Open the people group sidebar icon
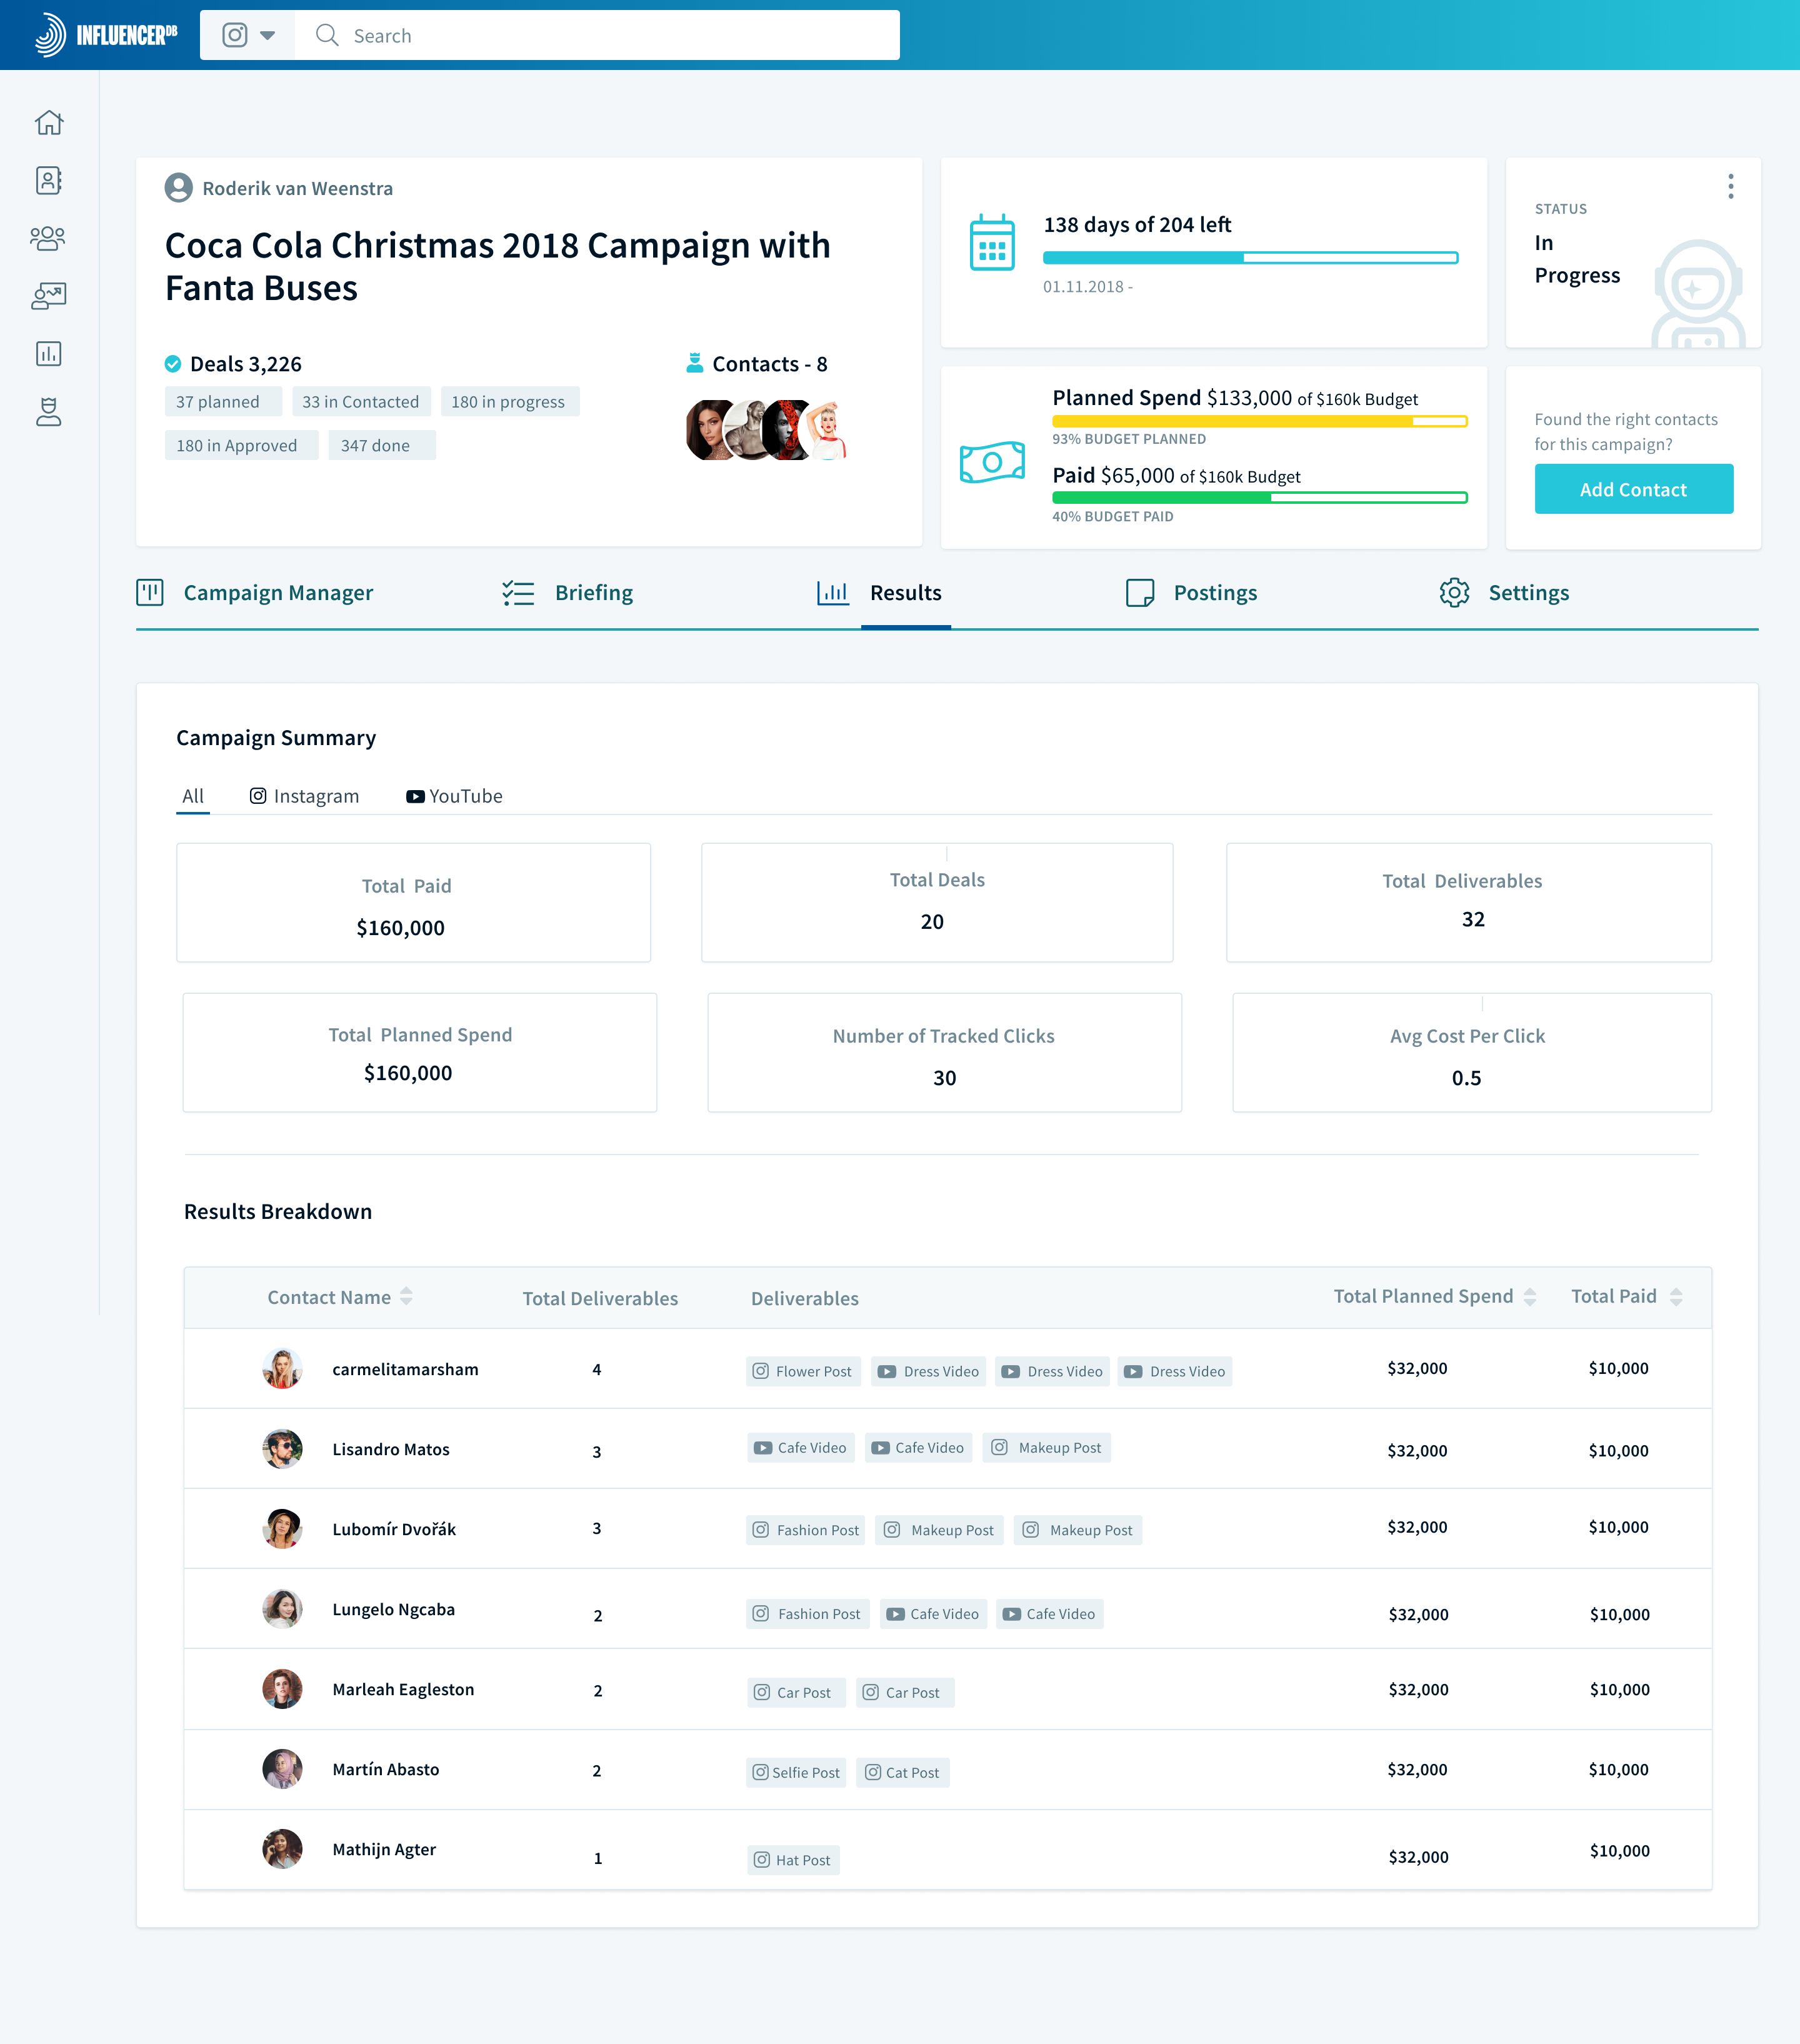The image size is (1800, 2044). tap(48, 238)
